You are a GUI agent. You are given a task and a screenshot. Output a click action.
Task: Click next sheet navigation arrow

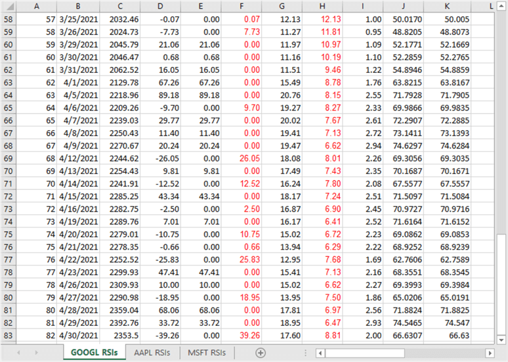click(36, 353)
